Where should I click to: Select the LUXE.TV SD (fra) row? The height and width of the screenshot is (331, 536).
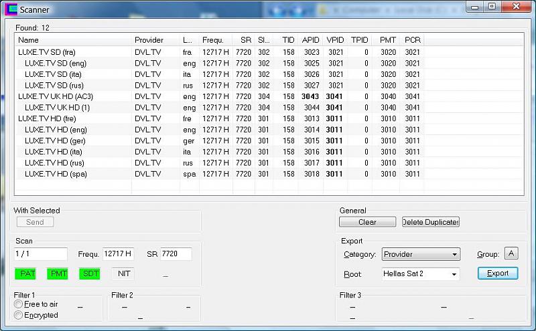[220, 52]
